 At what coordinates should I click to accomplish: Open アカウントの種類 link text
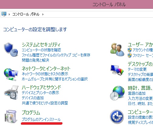[x=143, y=50]
